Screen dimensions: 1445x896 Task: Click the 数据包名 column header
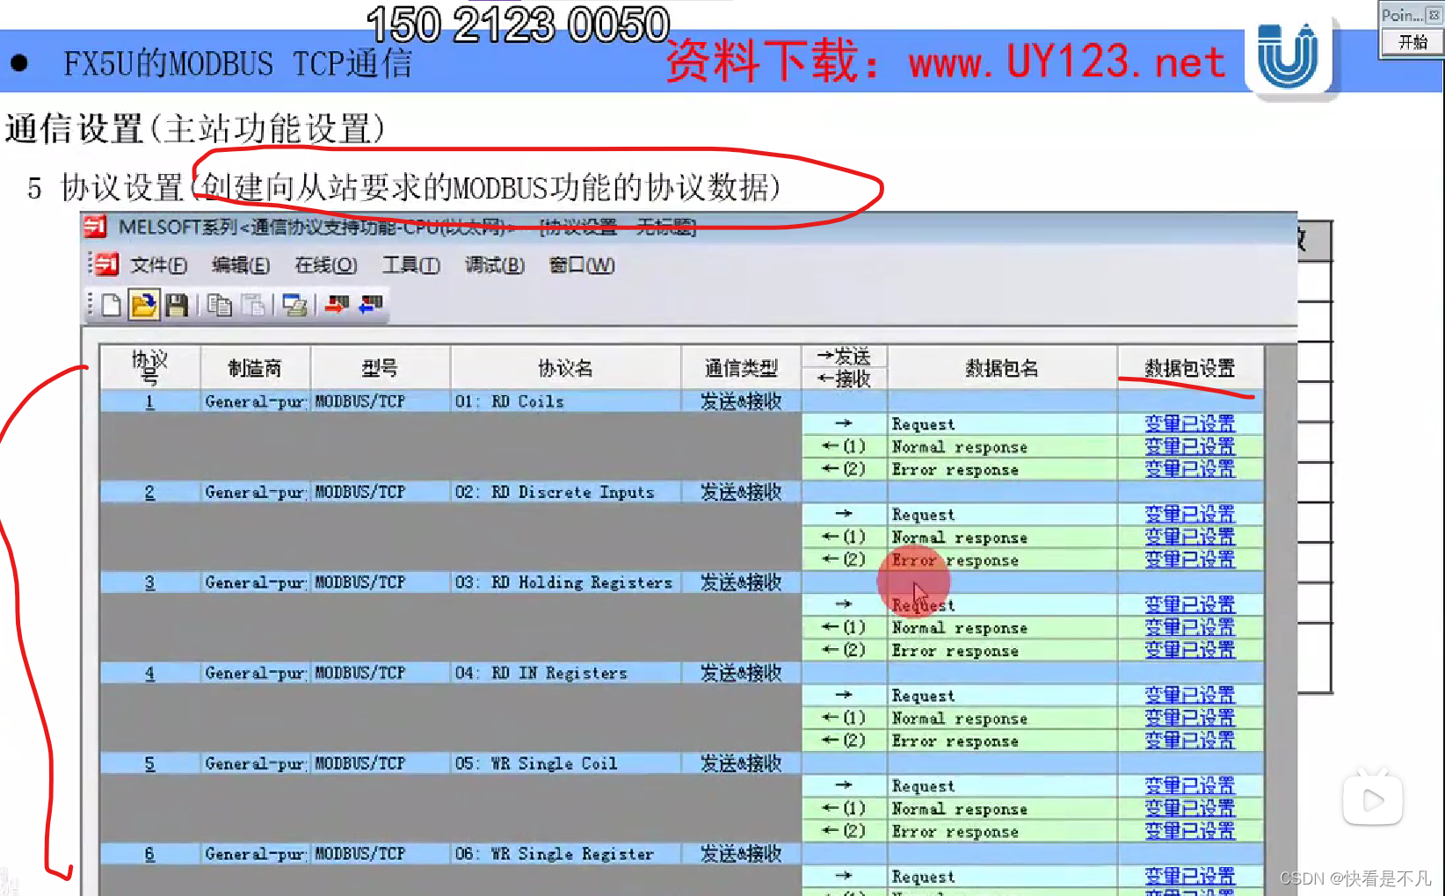[x=1002, y=368]
